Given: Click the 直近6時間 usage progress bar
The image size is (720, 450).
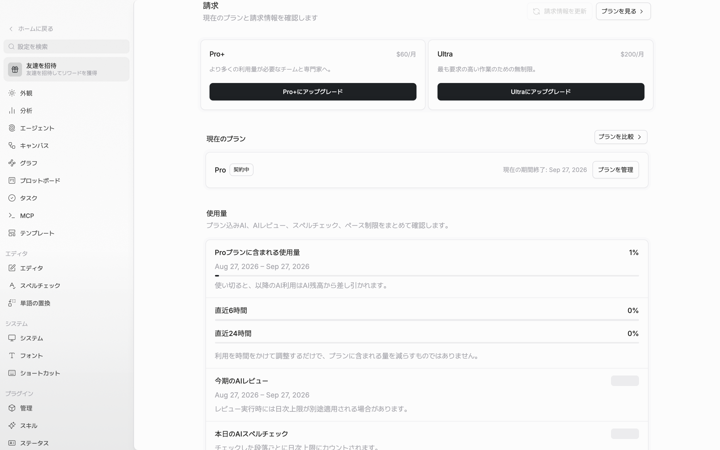Looking at the screenshot, I should click(x=427, y=320).
